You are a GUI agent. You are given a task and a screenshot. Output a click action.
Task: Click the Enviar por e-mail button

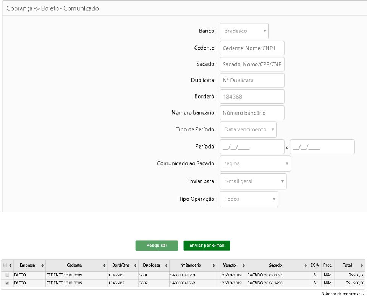tap(207, 246)
